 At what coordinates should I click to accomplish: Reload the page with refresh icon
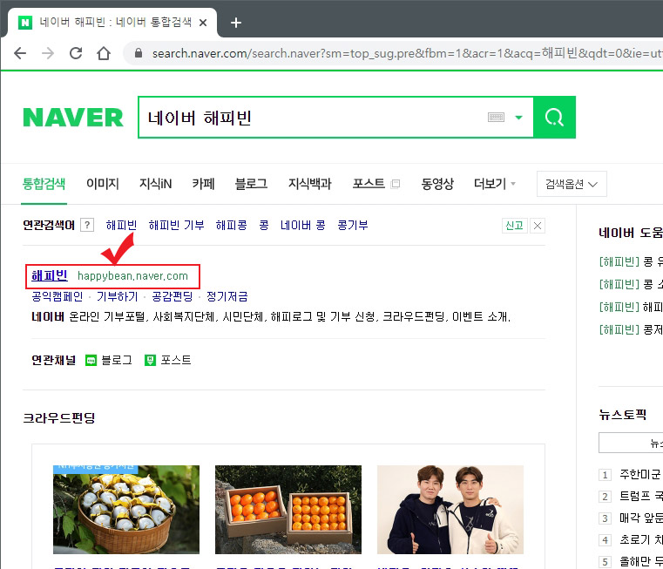tap(76, 53)
